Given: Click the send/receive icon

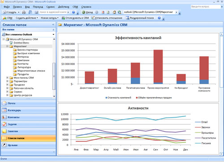Looking at the screenshot, I should click(x=30, y=12).
